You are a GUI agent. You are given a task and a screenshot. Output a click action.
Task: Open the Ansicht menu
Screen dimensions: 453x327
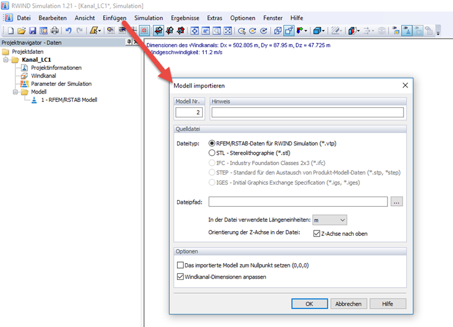(85, 18)
